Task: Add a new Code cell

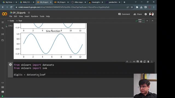Action: pos(11,21)
